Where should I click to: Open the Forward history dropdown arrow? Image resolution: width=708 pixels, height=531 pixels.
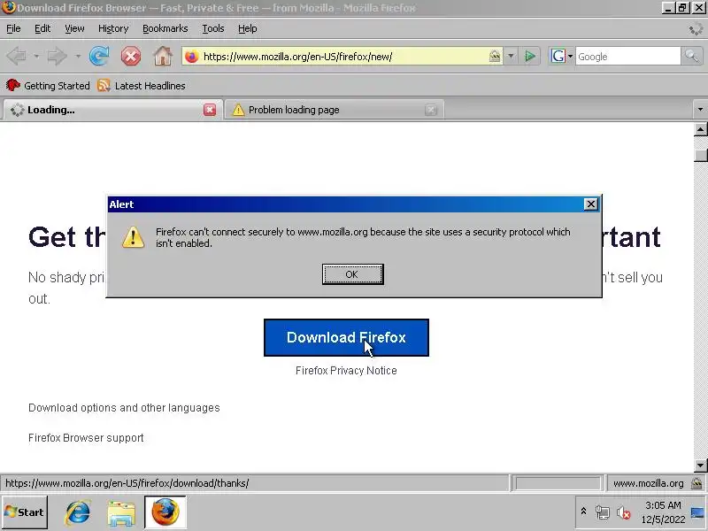tap(78, 57)
